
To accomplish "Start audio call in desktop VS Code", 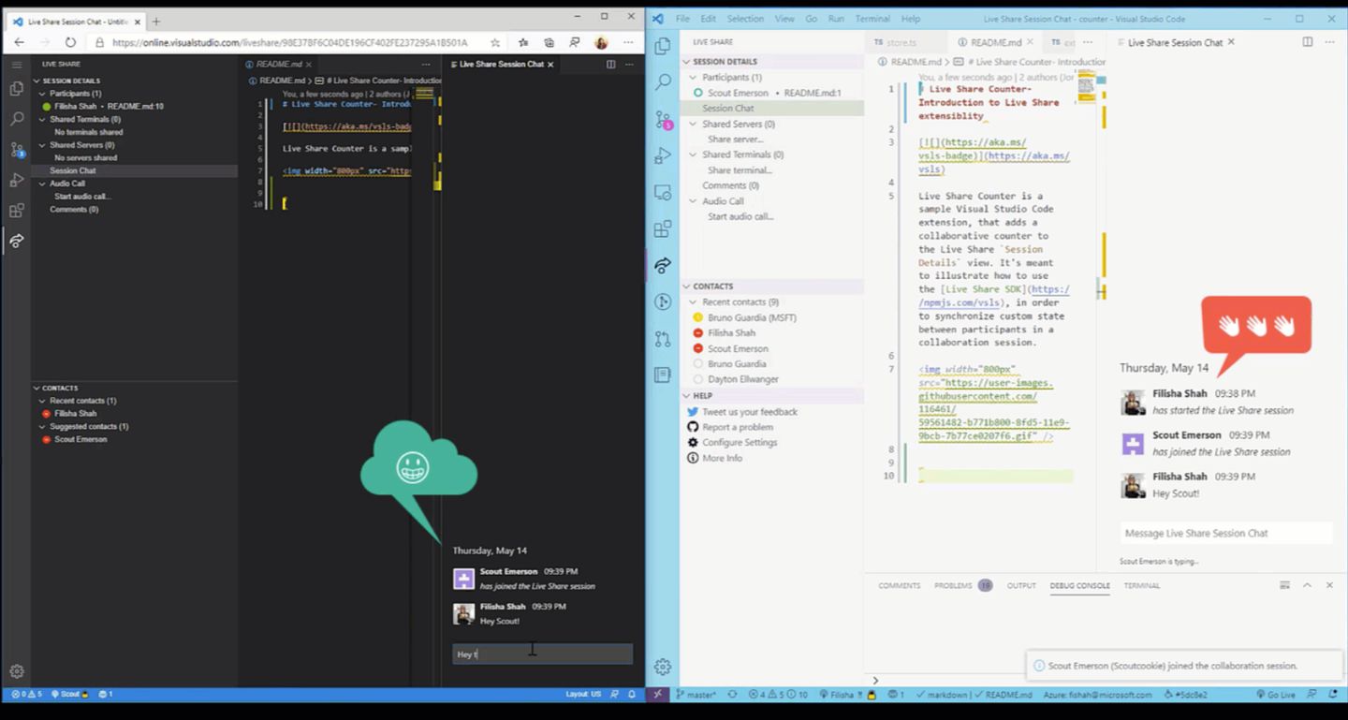I will point(740,216).
